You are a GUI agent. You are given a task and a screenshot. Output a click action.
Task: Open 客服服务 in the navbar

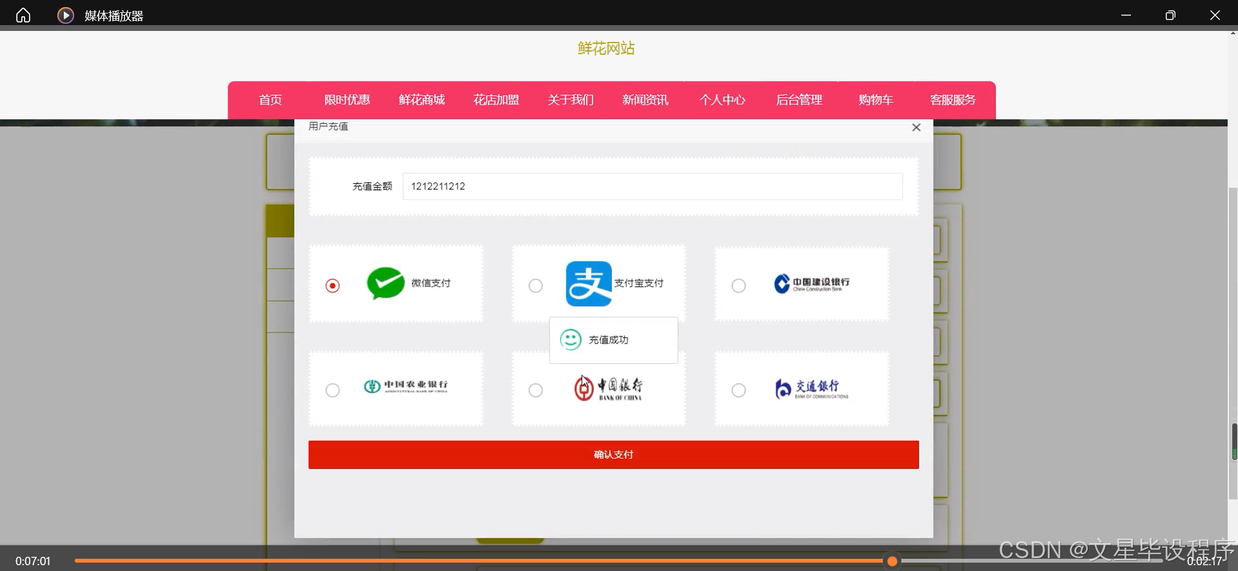tap(952, 100)
